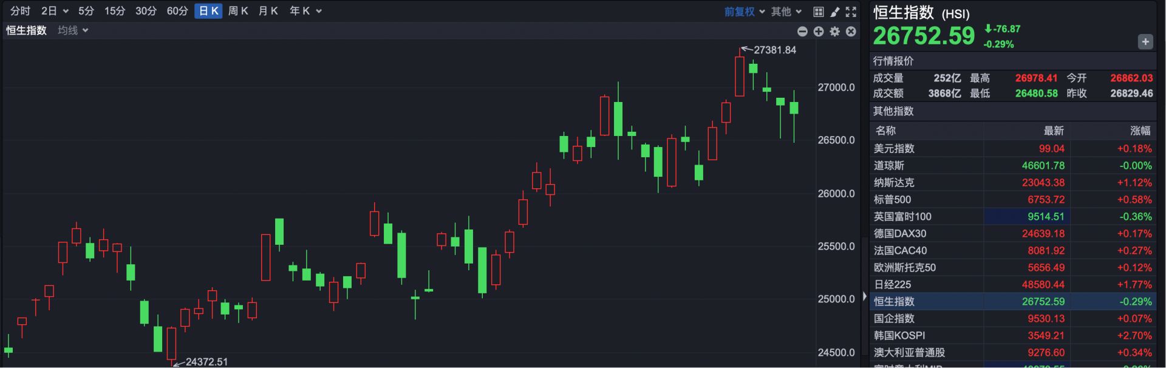Select the 60分 timeframe tab
Image resolution: width=1166 pixels, height=368 pixels.
point(177,11)
